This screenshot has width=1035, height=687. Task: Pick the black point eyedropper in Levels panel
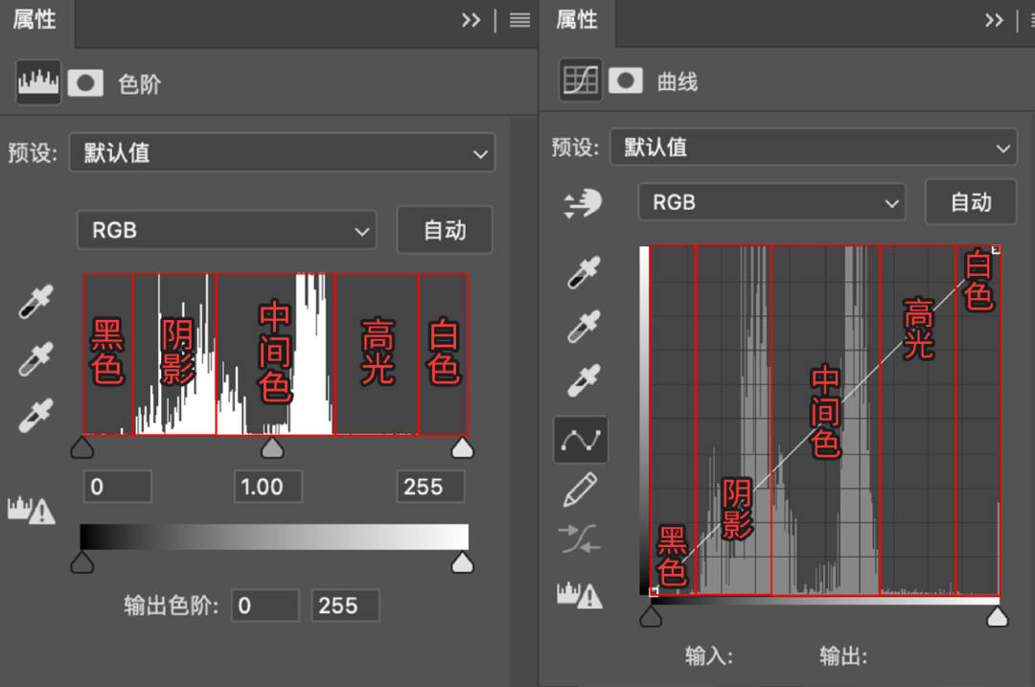(35, 302)
